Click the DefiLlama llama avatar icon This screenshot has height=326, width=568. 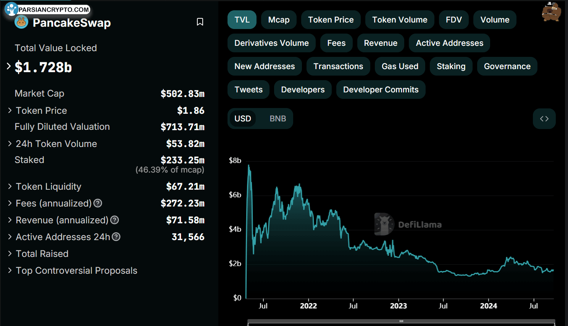(x=551, y=11)
